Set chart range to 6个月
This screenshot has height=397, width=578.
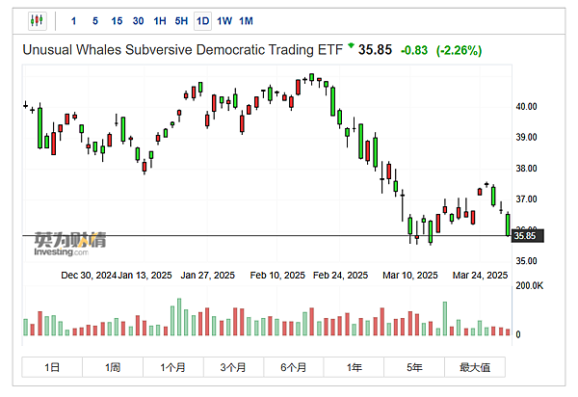[294, 367]
